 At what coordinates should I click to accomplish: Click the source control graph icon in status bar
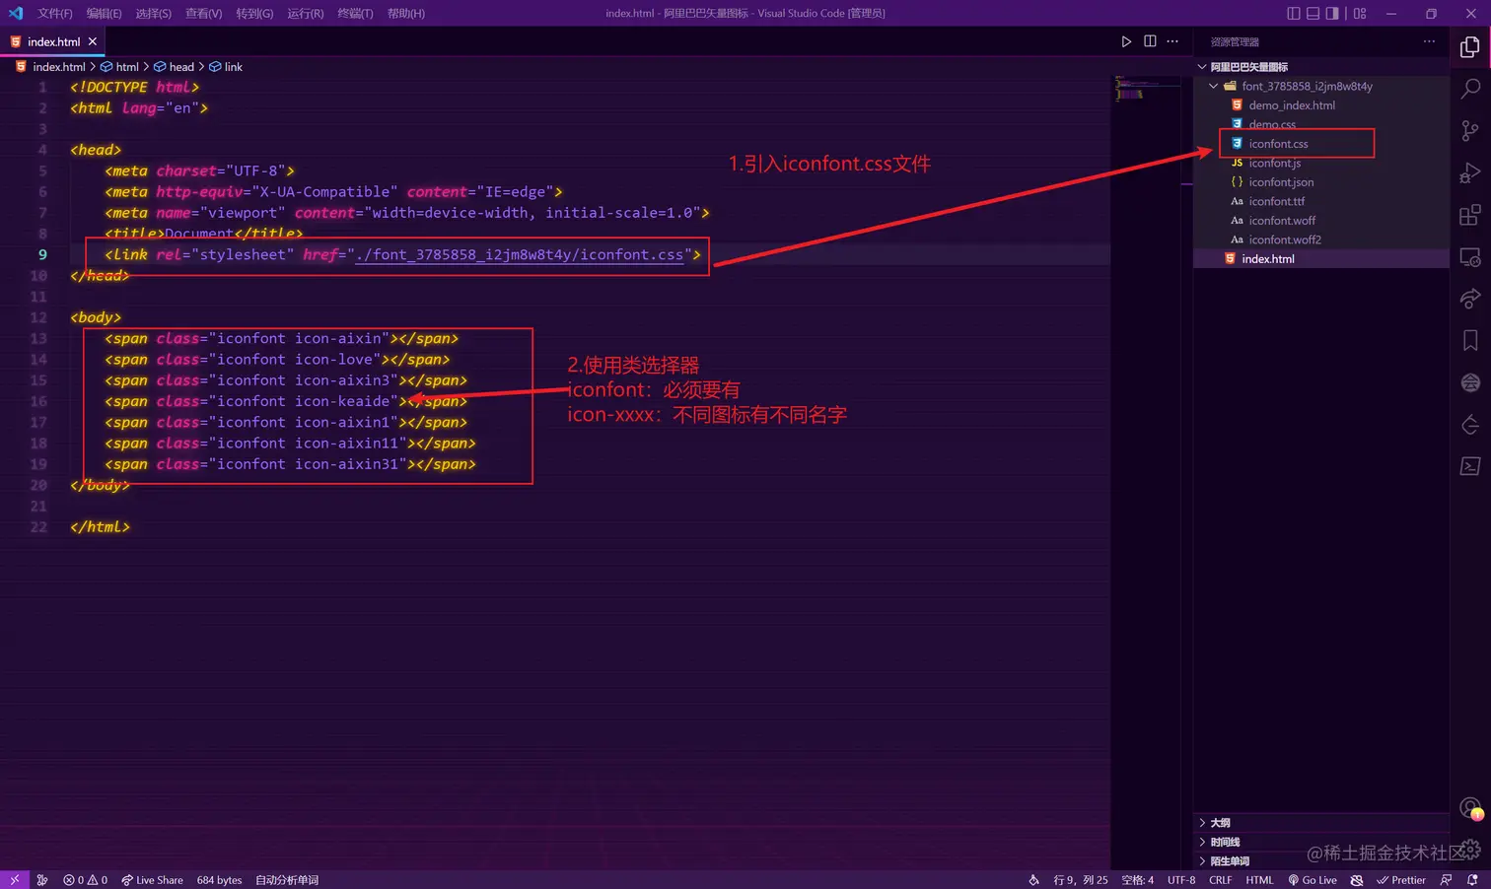[x=42, y=880]
